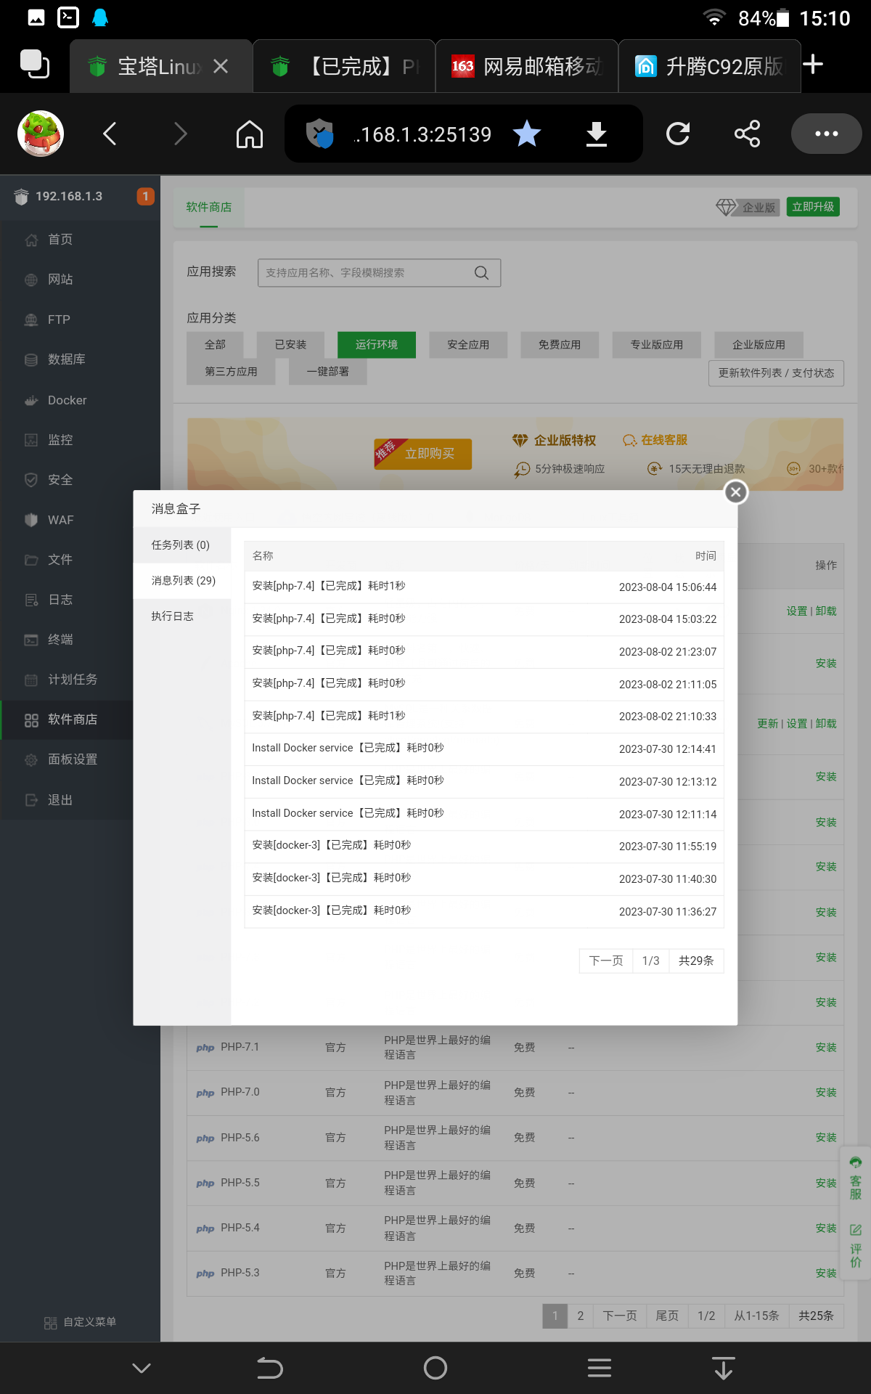Switch to the 升腾C92原版 browser tab

click(710, 67)
